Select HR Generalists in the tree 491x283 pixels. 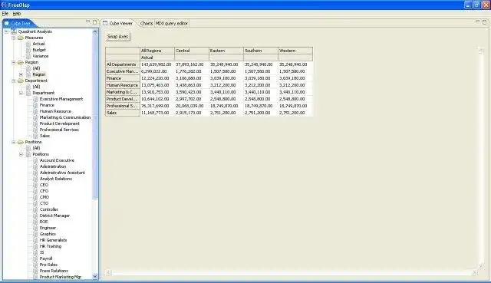pos(53,240)
